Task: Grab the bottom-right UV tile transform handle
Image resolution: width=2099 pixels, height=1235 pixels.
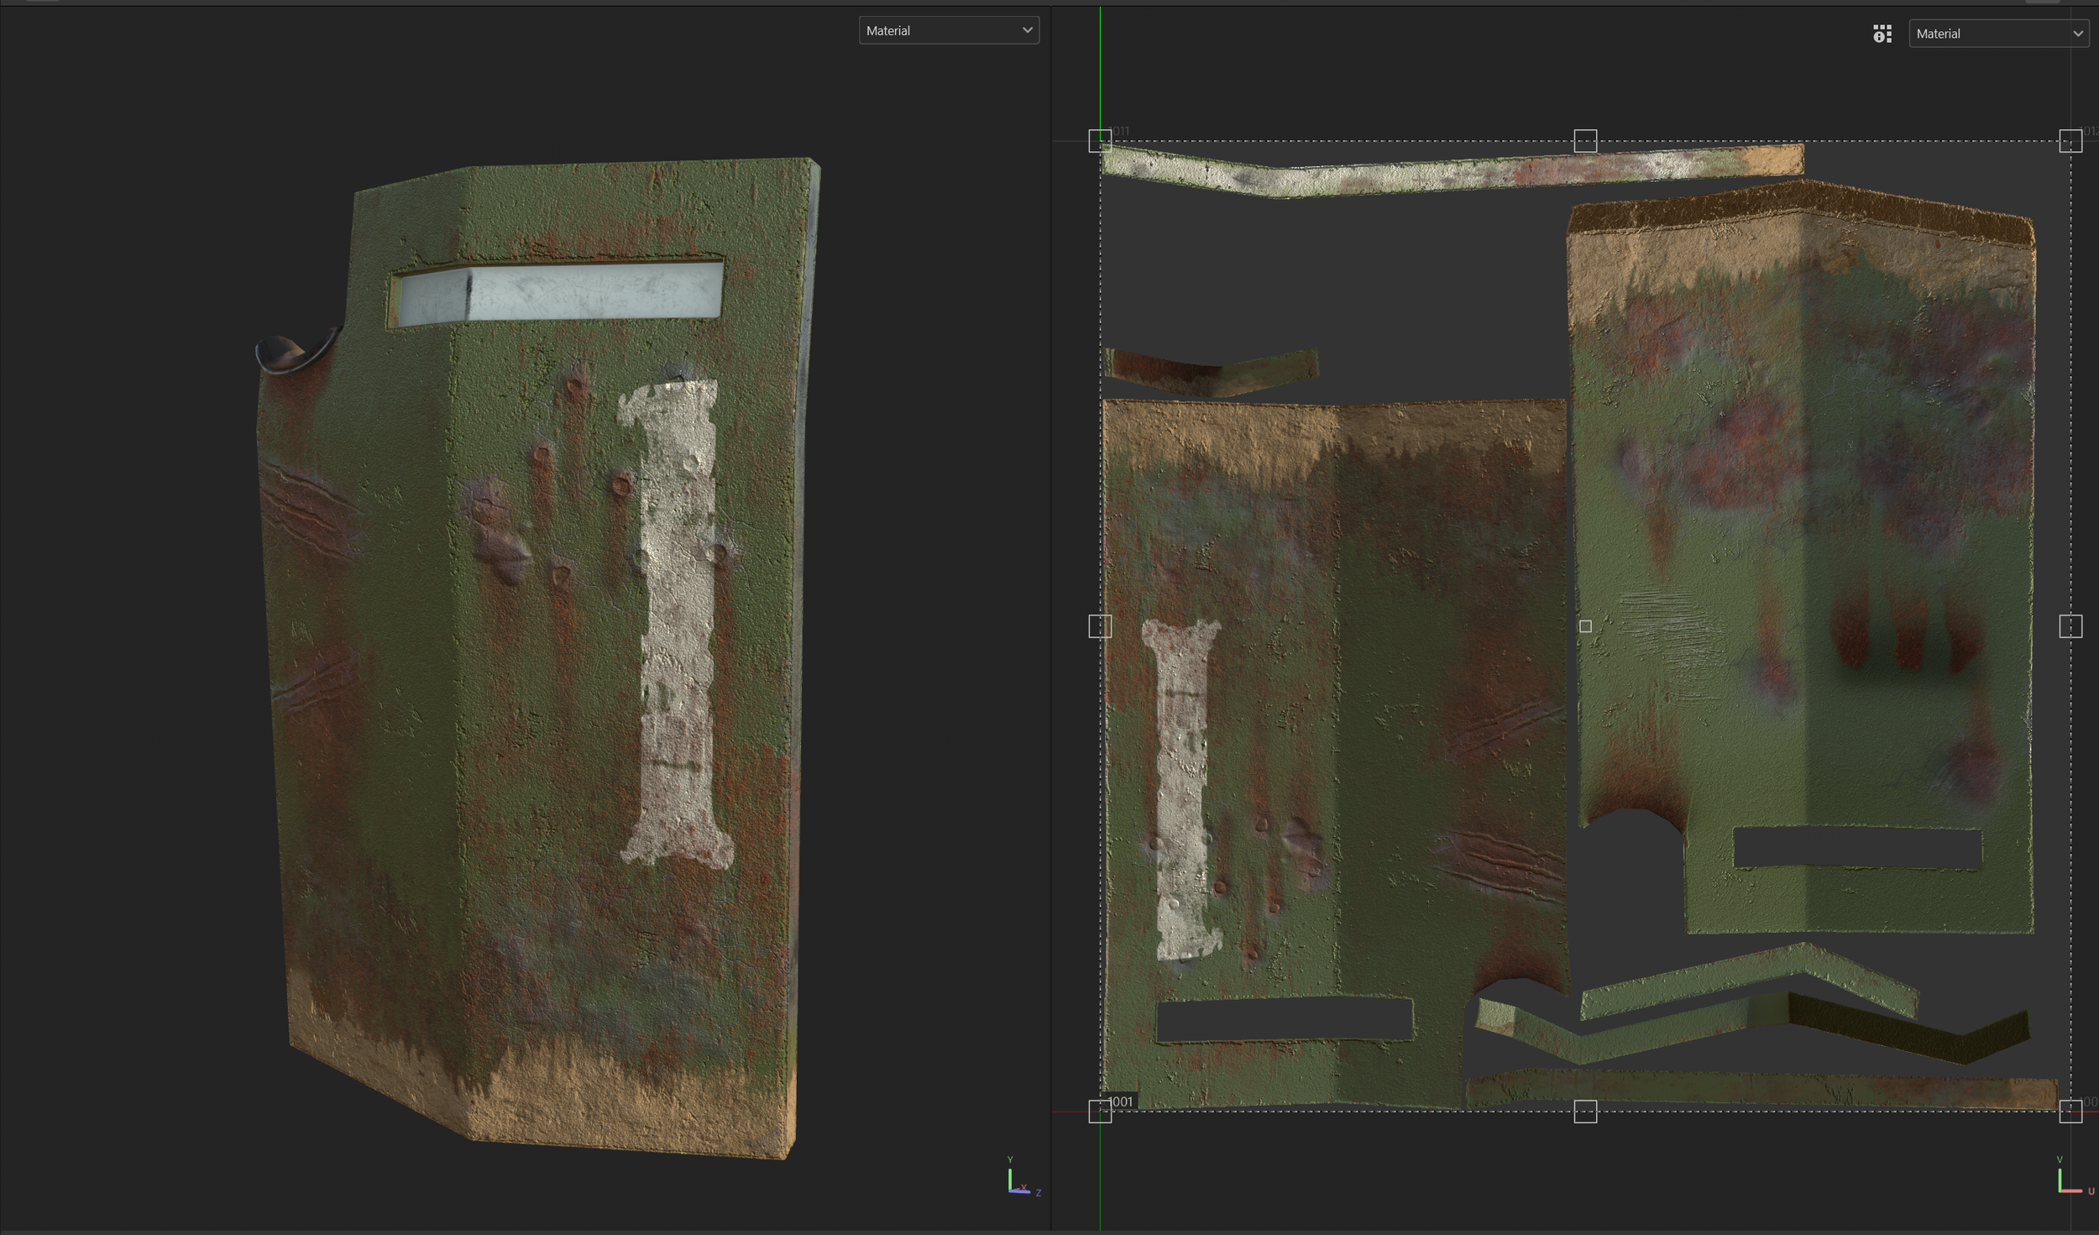Action: [x=2070, y=1112]
